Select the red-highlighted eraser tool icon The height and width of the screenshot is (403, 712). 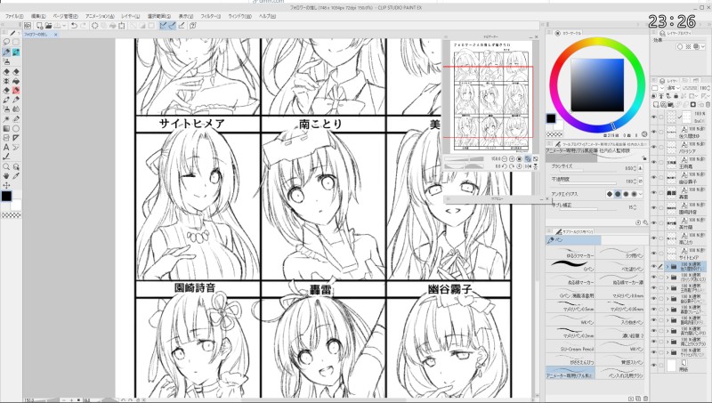[16, 91]
